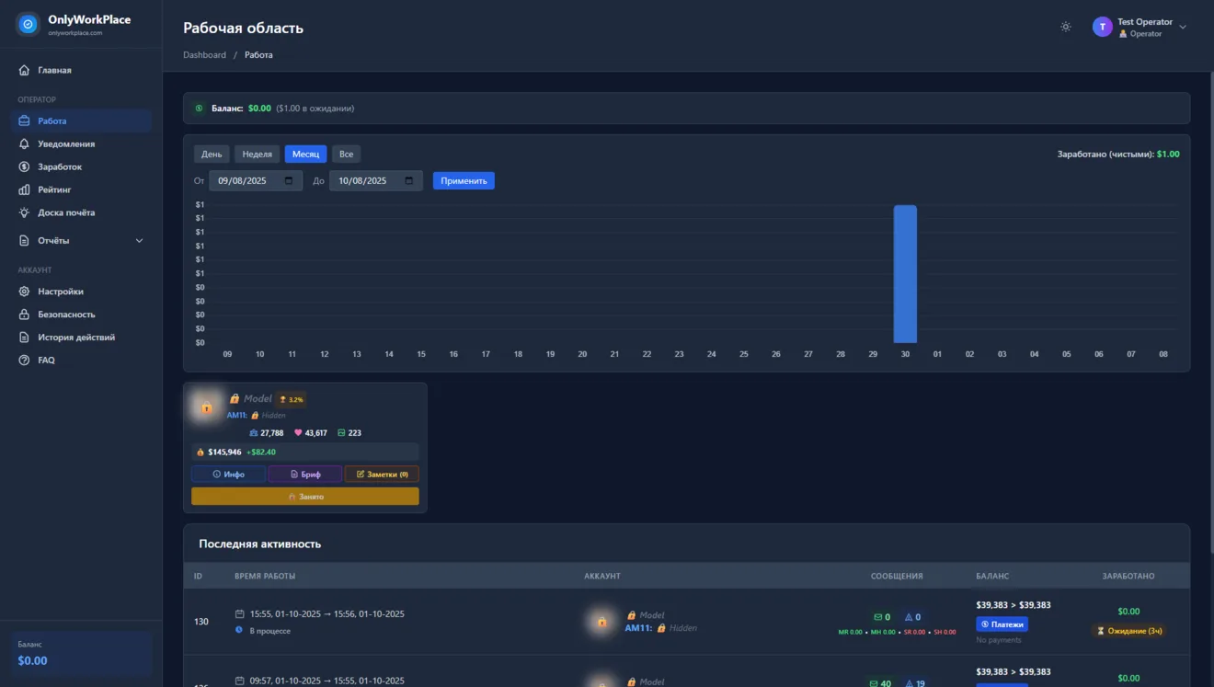The height and width of the screenshot is (687, 1214).
Task: Click the Время работы column header
Action: coord(265,577)
